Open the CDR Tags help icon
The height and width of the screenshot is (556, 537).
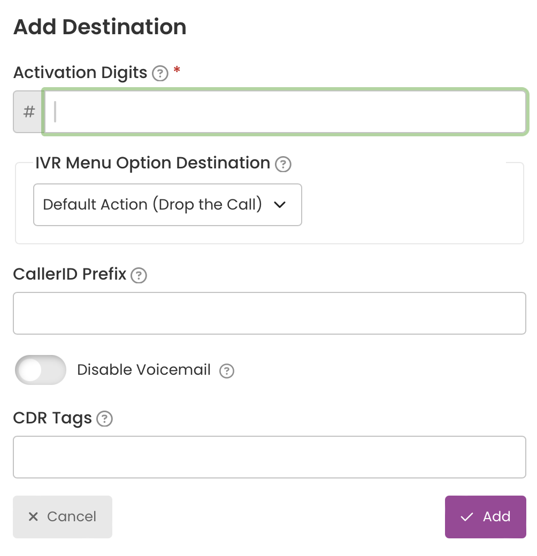pyautogui.click(x=105, y=419)
